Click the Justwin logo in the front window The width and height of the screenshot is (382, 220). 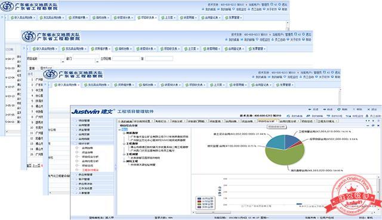[93, 111]
